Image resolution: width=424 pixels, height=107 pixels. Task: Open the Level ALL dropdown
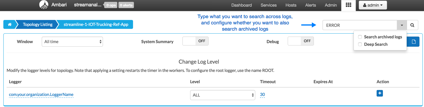(223, 95)
